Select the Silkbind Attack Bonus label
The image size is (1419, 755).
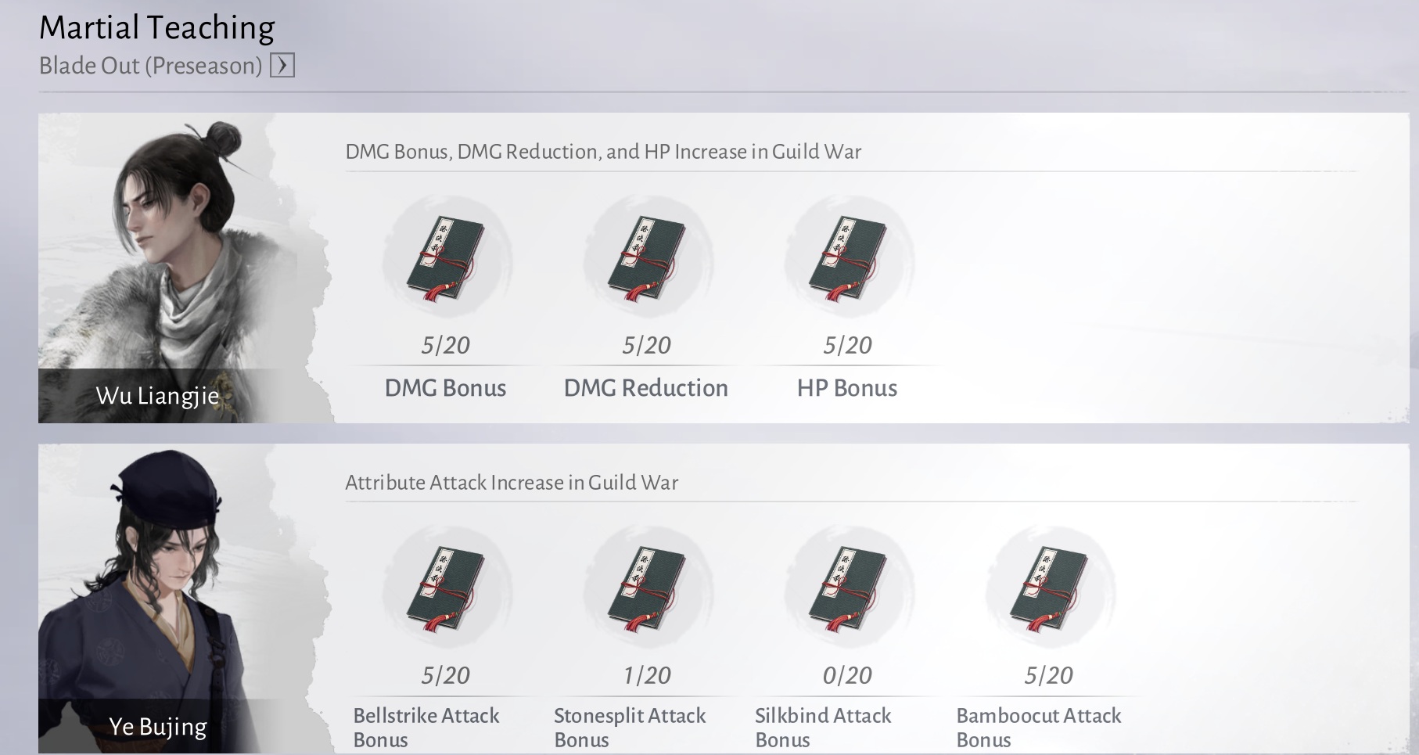point(823,728)
